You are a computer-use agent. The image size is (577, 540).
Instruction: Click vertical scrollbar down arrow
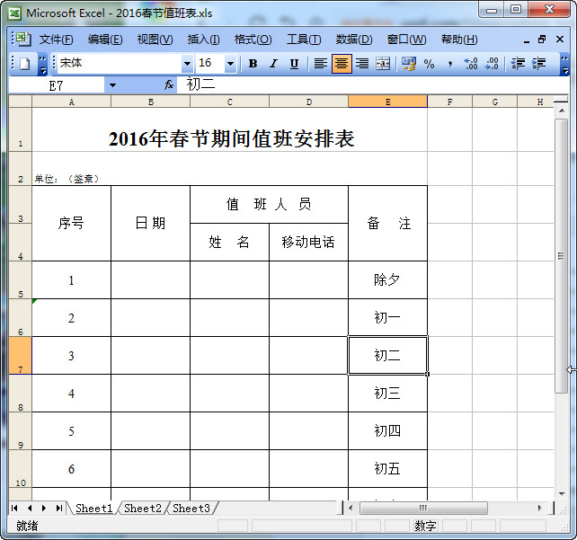point(562,493)
